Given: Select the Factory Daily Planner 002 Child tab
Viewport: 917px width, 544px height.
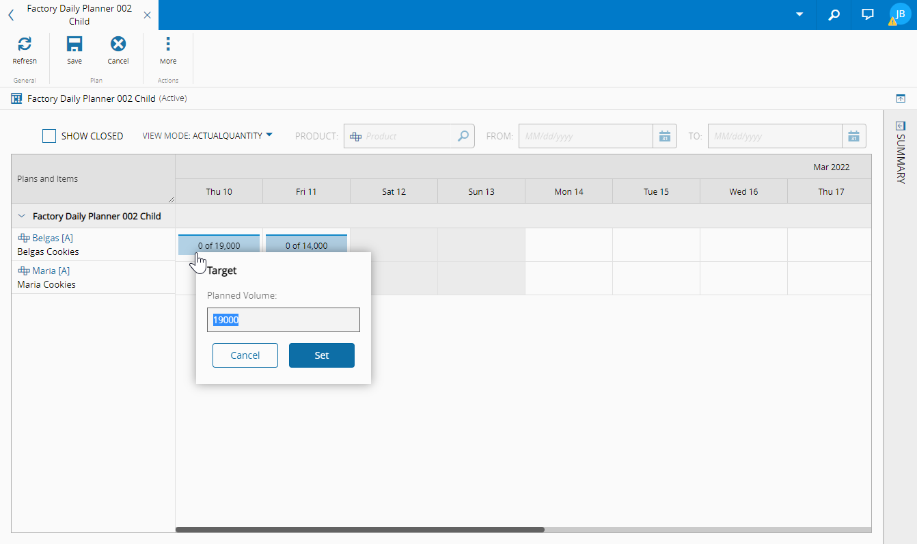Looking at the screenshot, I should click(79, 15).
